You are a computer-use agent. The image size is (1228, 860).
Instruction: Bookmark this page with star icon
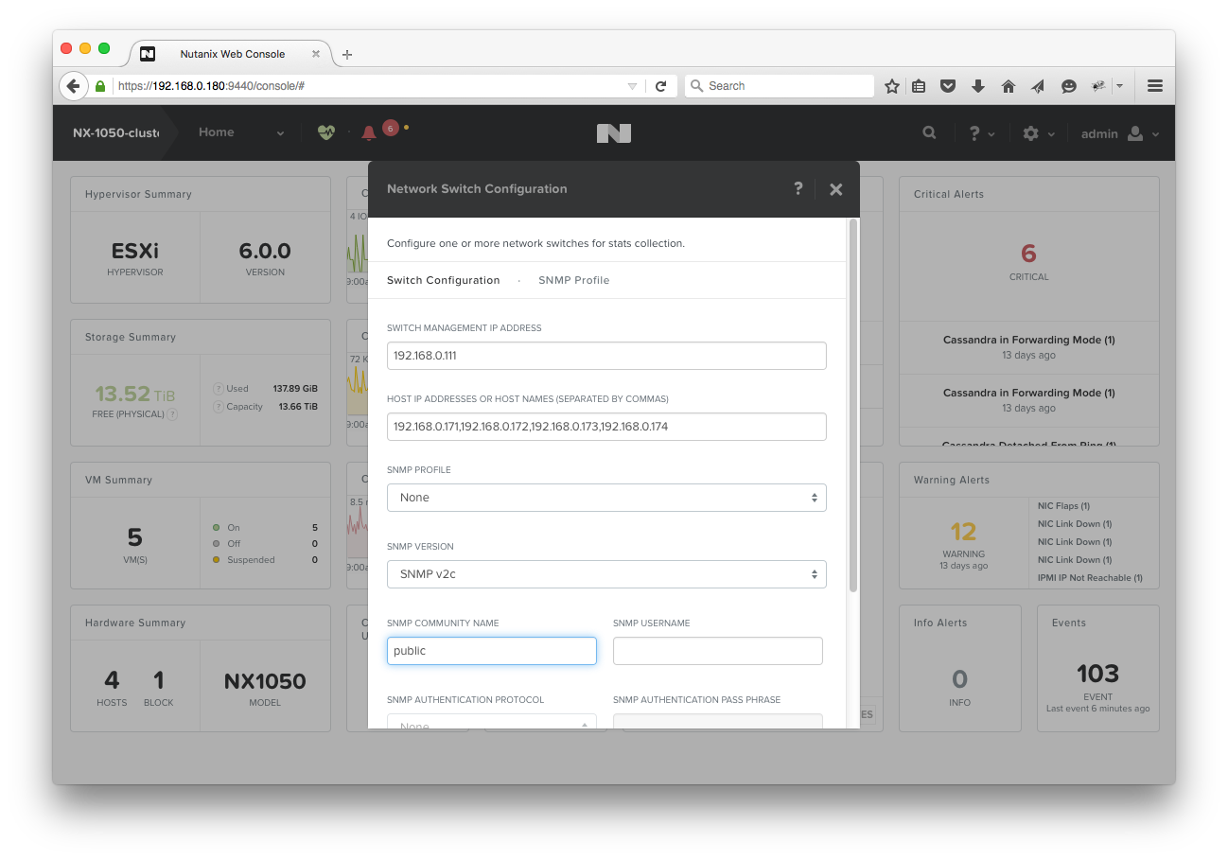[891, 86]
